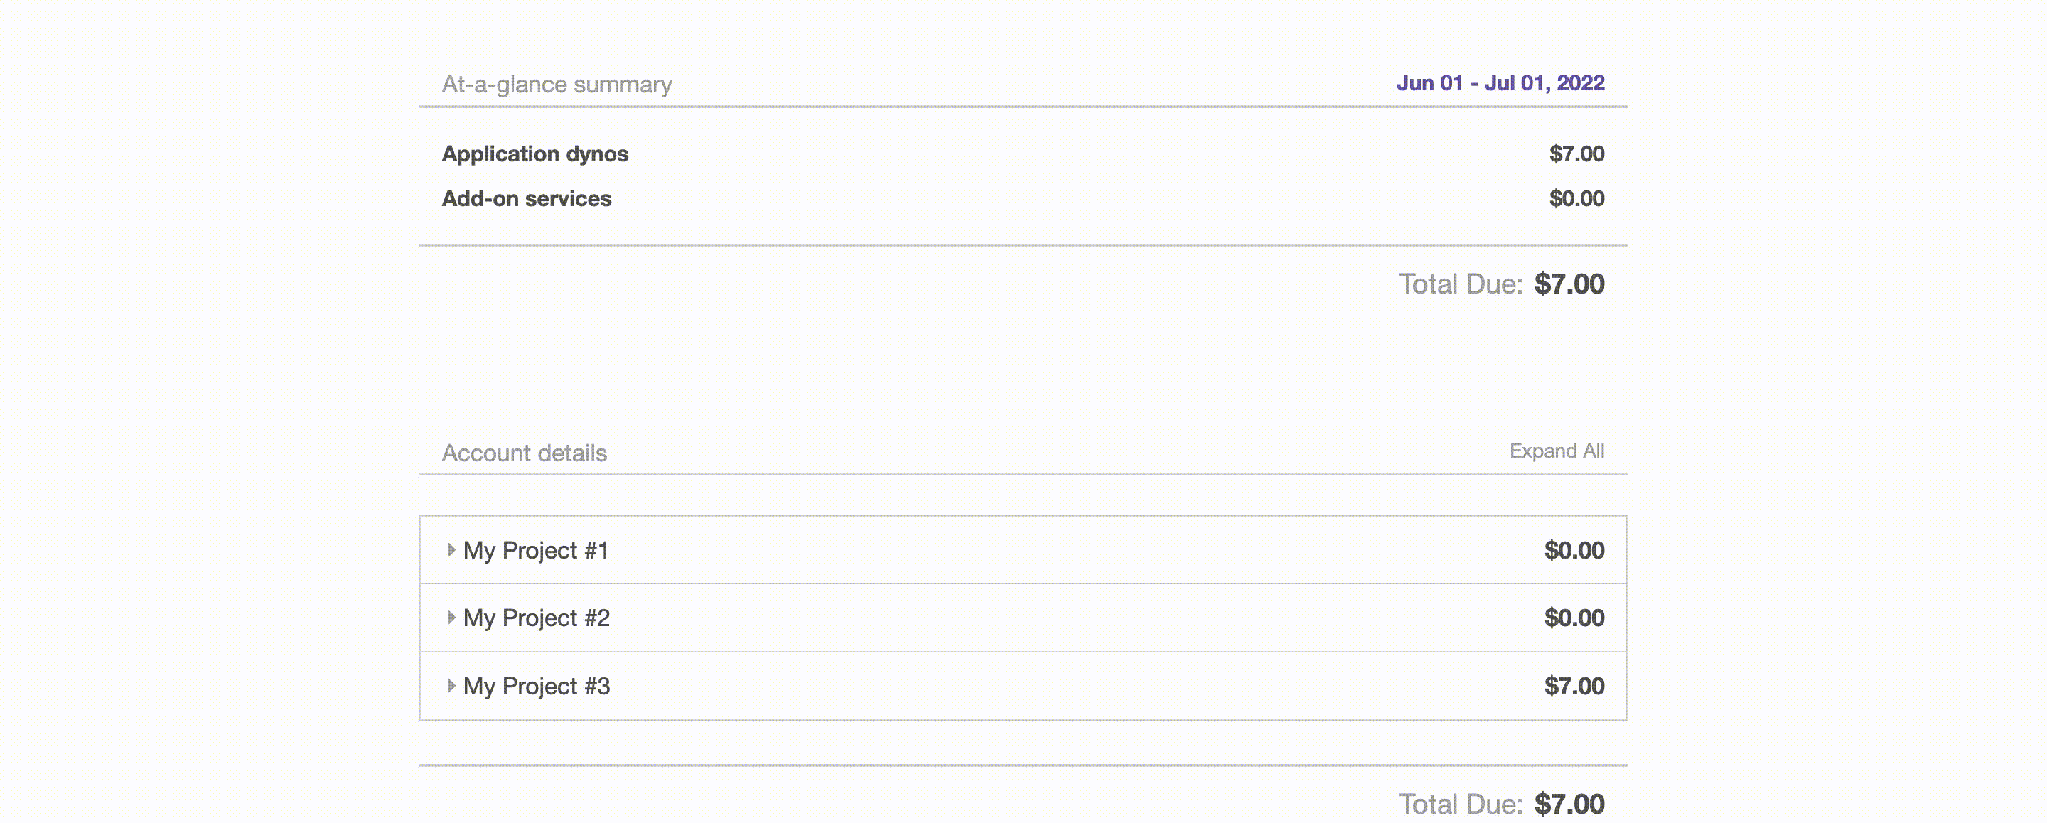The image size is (2047, 823).
Task: Click the $0.00 amount for My Project #2
Action: (1574, 617)
